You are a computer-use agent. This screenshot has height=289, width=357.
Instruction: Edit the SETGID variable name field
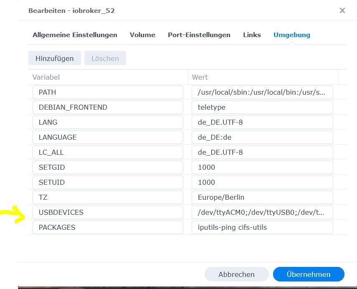[x=108, y=167]
